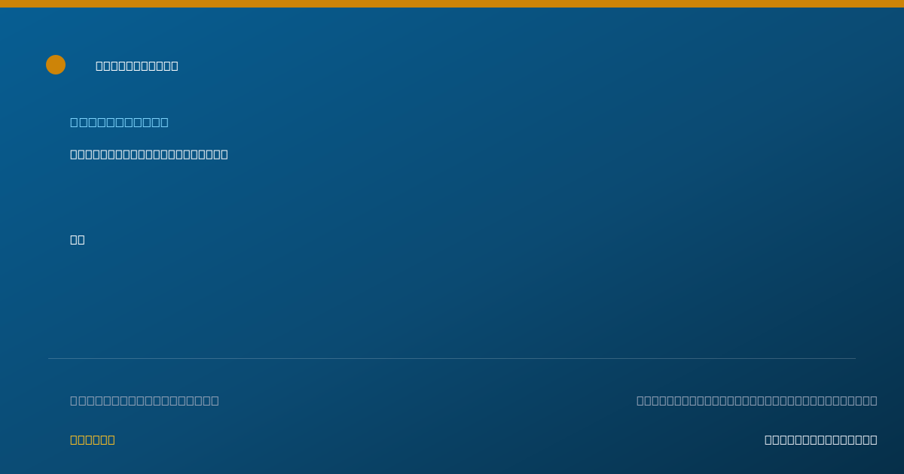
Task: Click the white text line at bottom right
Action: pyautogui.click(x=821, y=439)
